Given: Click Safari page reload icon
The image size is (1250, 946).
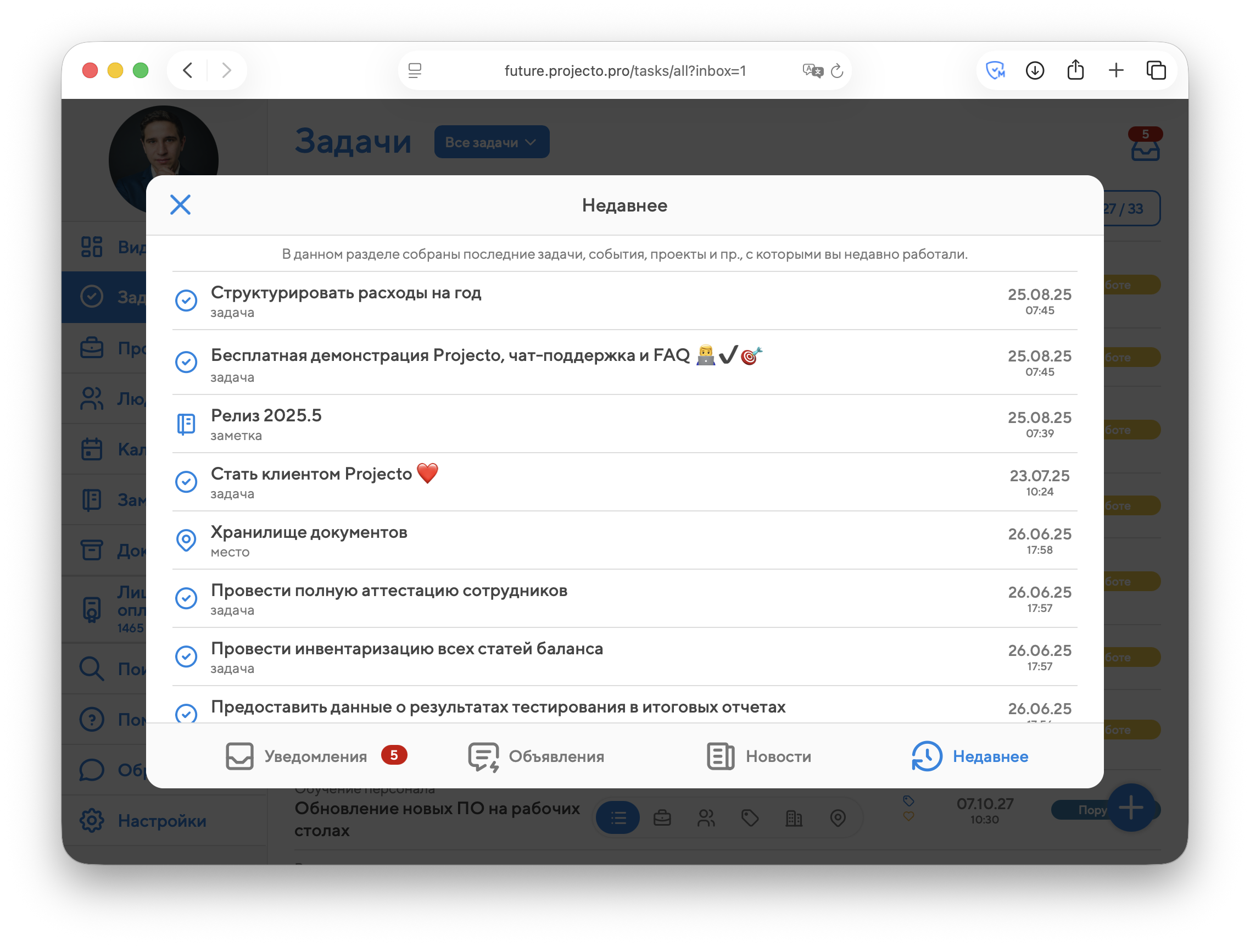Looking at the screenshot, I should click(x=837, y=71).
